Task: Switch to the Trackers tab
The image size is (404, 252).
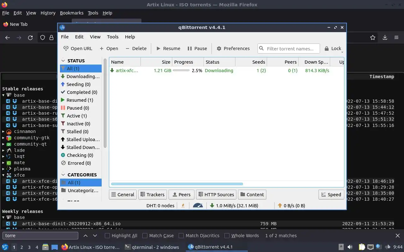Action: coord(152,195)
